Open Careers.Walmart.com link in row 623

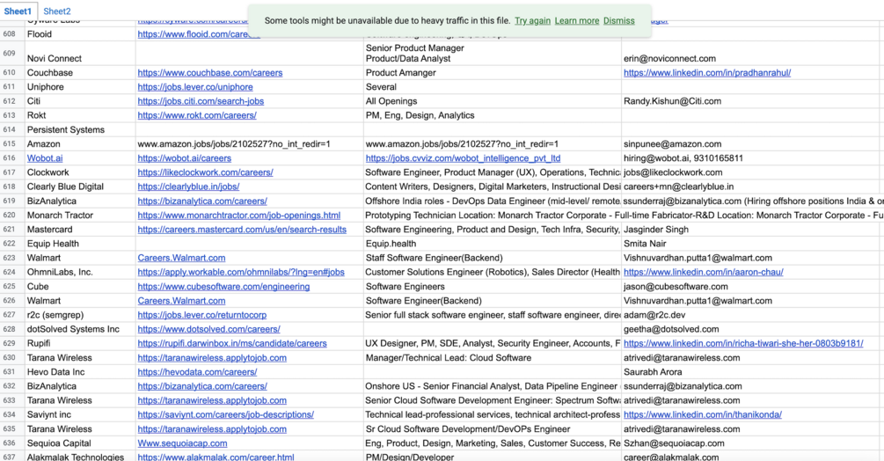point(181,258)
